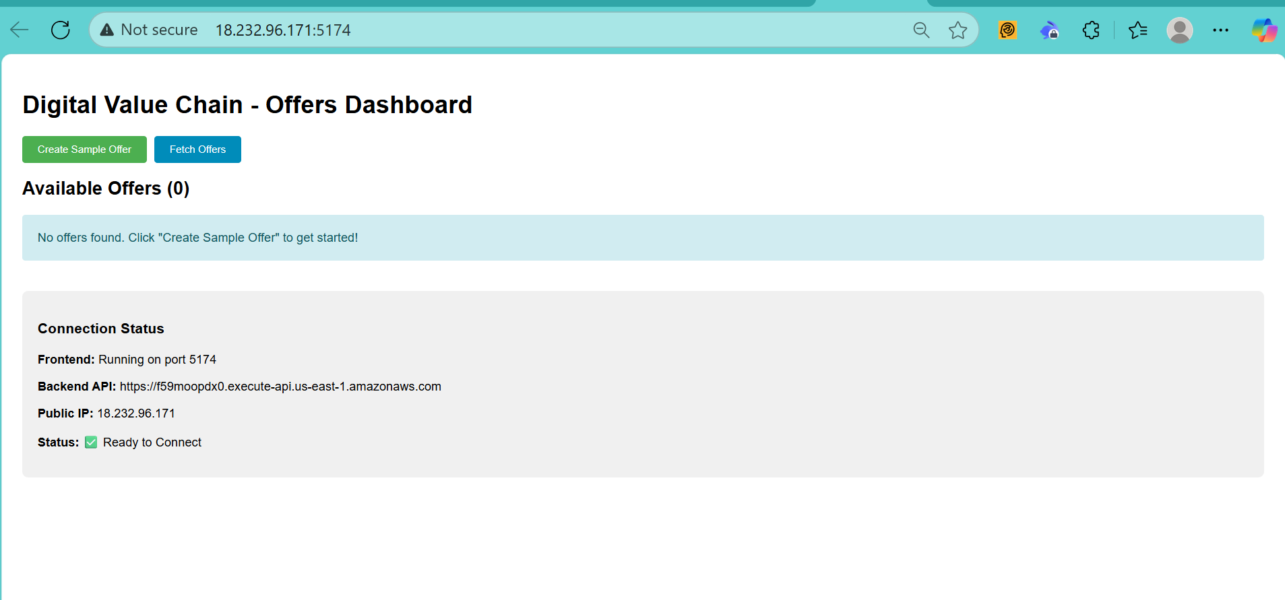Reload the page with the refresh icon
The height and width of the screenshot is (600, 1285).
click(x=61, y=30)
